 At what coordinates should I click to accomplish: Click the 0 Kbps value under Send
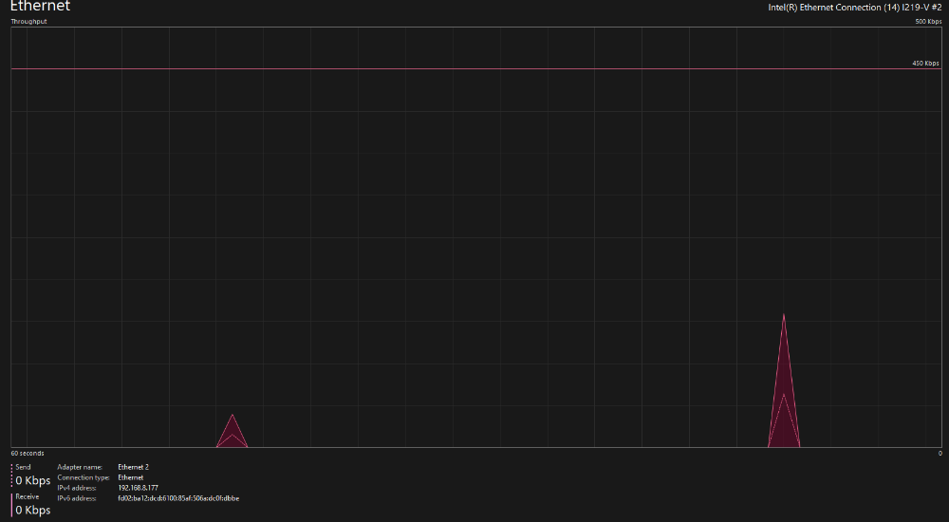(32, 481)
